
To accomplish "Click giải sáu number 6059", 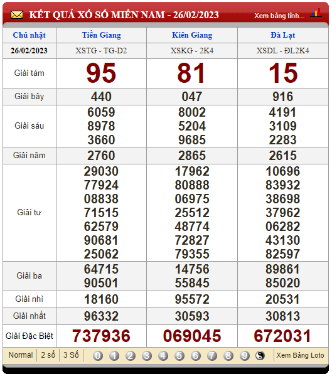I will tap(101, 112).
